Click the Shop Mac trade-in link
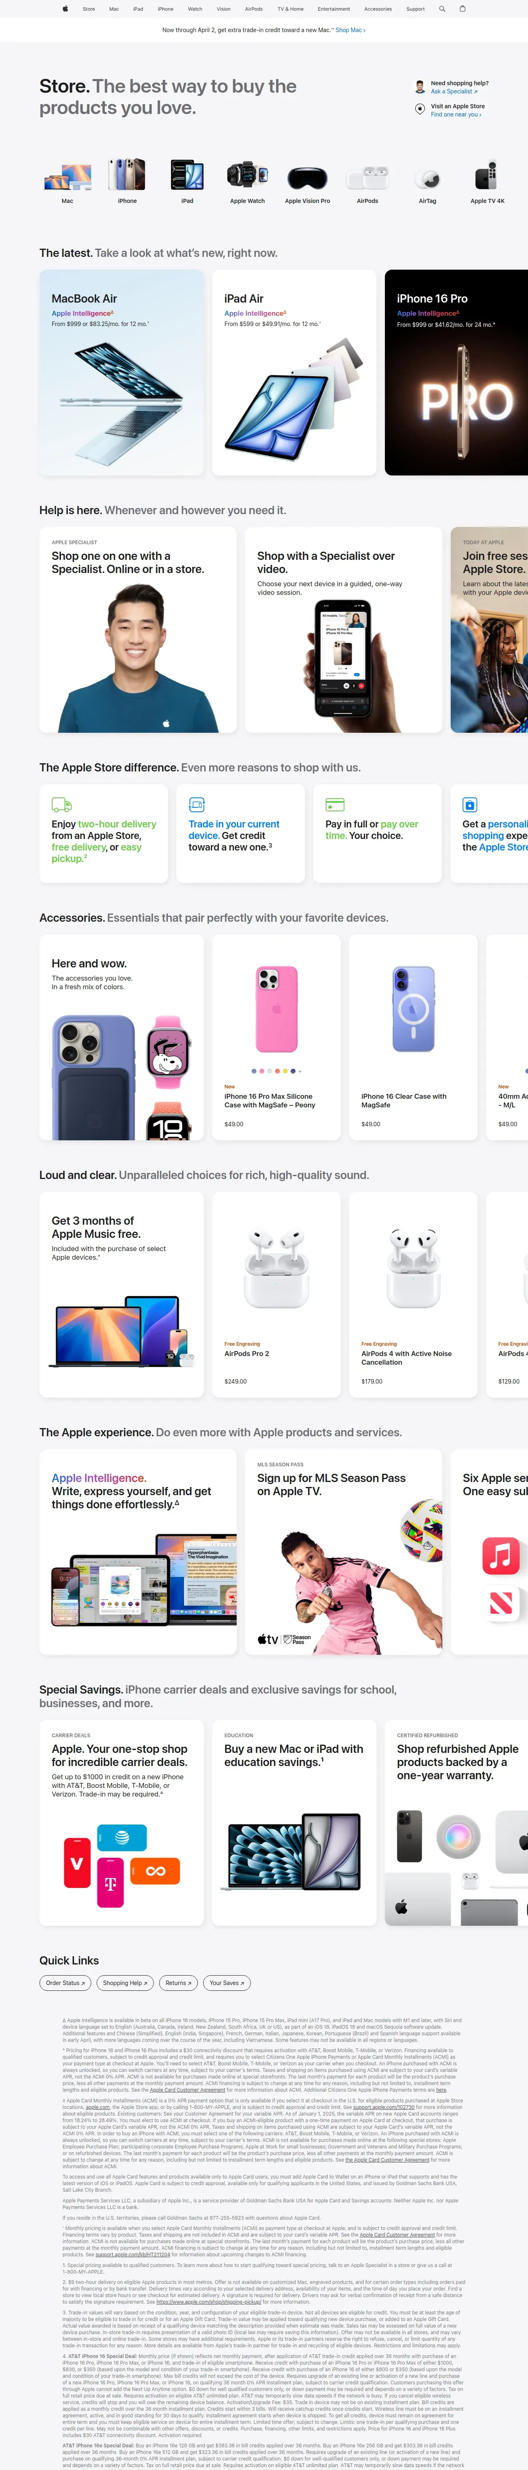 point(350,30)
